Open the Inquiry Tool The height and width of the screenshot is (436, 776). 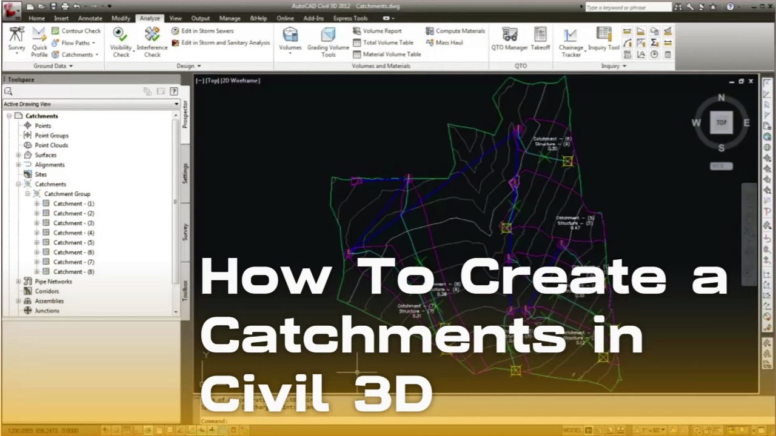pos(604,39)
